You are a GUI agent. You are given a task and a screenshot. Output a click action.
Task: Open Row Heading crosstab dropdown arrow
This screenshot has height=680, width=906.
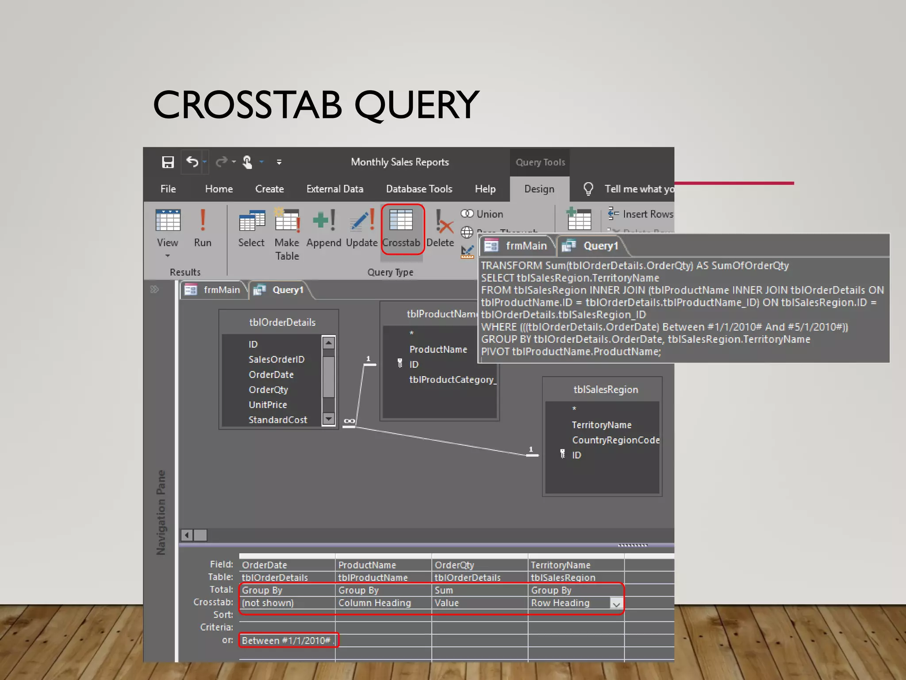[616, 603]
